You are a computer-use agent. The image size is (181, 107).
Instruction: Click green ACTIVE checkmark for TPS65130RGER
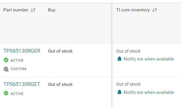pos(6,60)
